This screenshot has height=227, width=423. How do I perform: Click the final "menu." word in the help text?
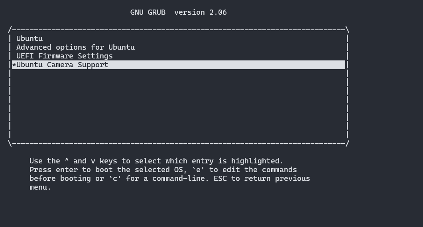pyautogui.click(x=40, y=187)
